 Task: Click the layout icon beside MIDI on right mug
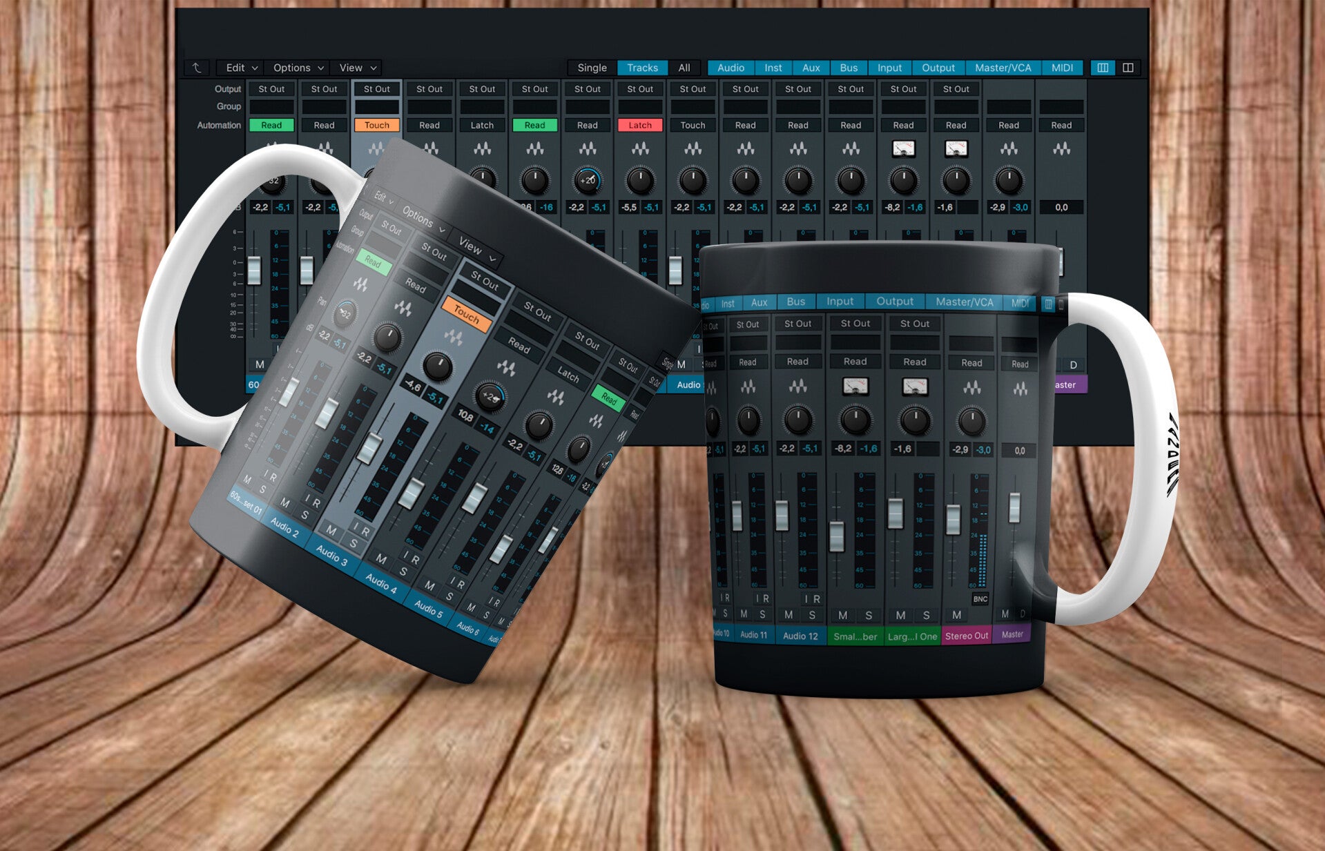click(1048, 304)
